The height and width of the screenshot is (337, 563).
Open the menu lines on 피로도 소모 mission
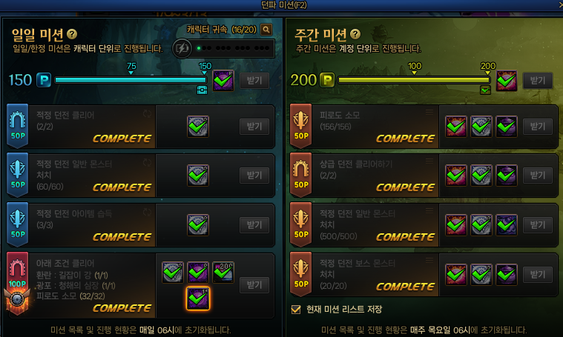429,113
